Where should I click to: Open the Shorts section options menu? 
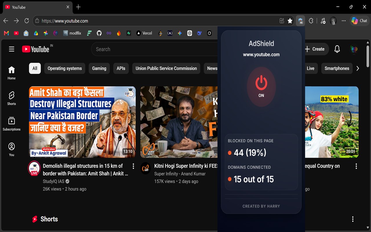353,219
